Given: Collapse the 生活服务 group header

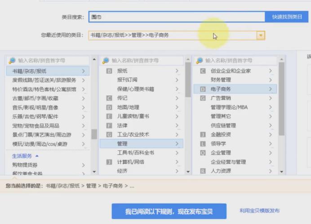Looking at the screenshot, I should [25, 156].
